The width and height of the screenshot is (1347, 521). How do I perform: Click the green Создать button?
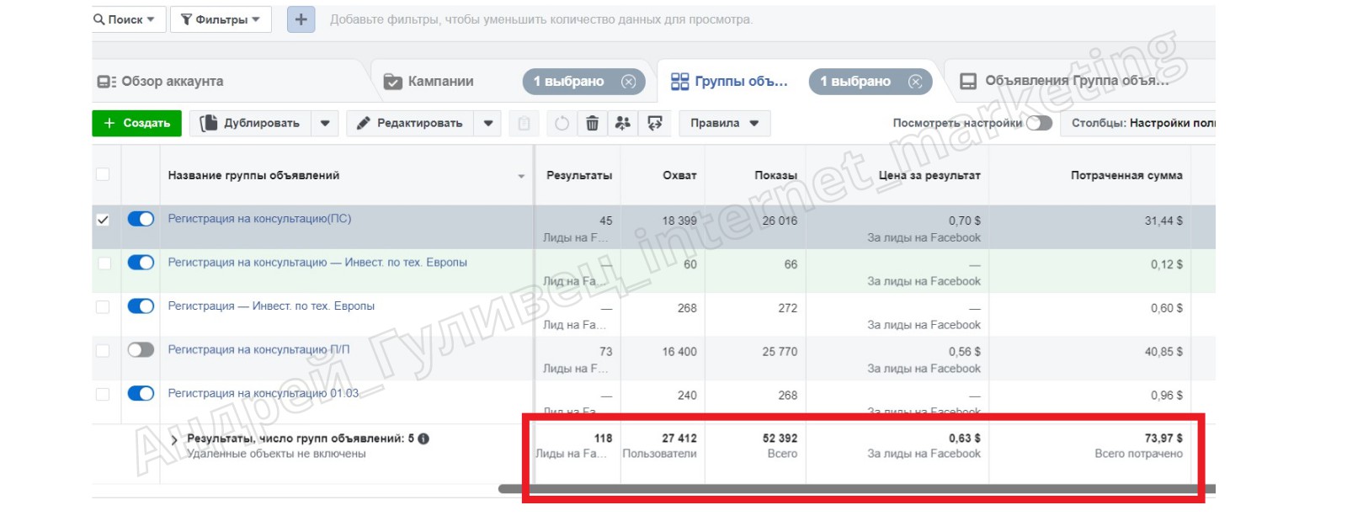[136, 123]
